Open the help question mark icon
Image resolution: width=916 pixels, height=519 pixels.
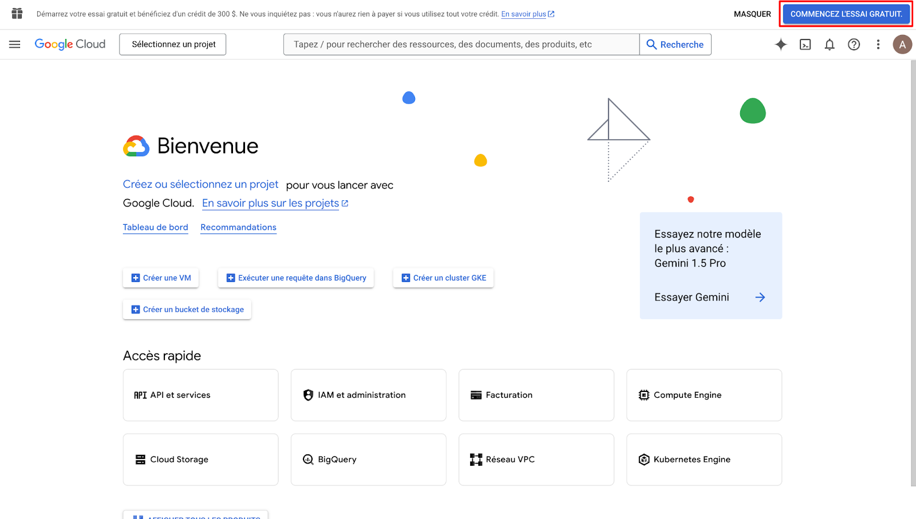pyautogui.click(x=854, y=44)
